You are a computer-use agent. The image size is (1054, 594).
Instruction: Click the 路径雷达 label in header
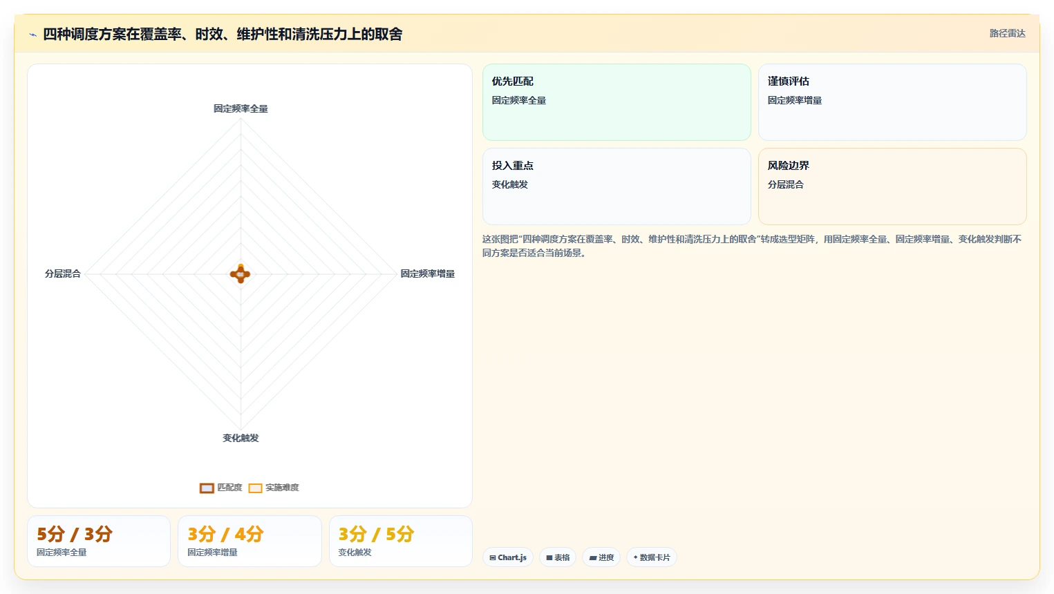pyautogui.click(x=1007, y=33)
